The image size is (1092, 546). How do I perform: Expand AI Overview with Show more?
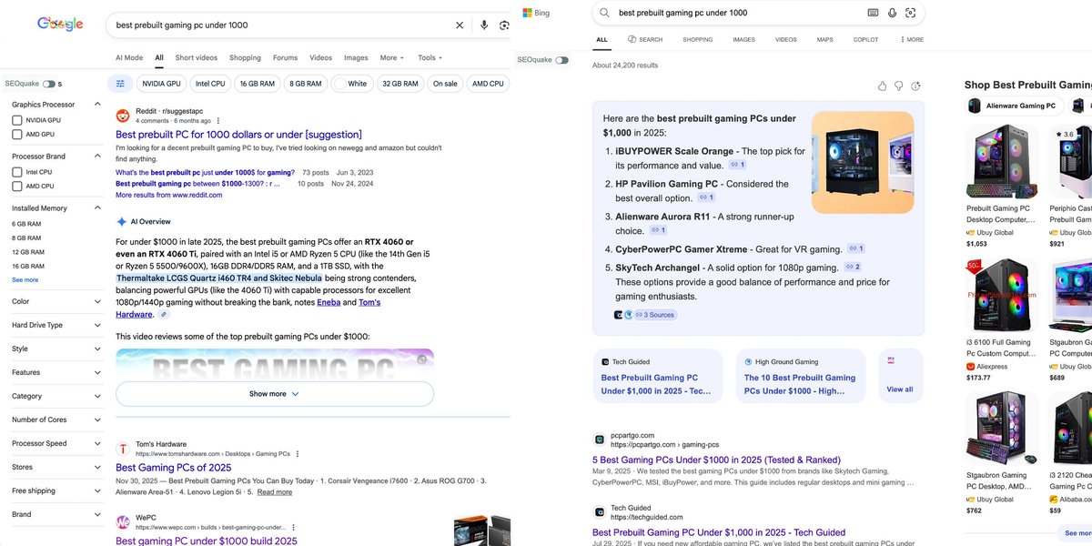(274, 394)
